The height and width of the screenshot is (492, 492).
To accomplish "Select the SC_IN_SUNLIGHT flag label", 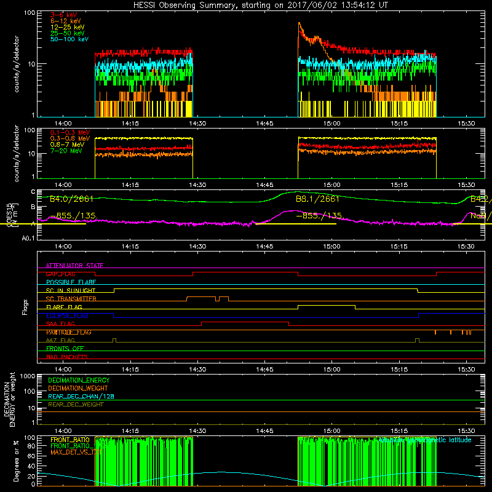I will pos(71,290).
